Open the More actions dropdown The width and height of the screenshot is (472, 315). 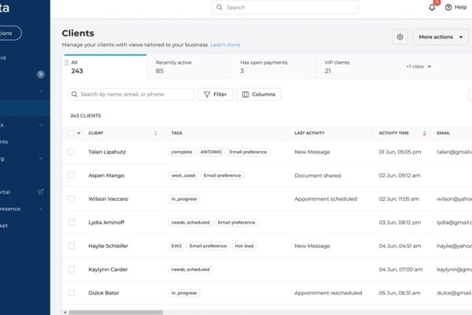point(440,37)
